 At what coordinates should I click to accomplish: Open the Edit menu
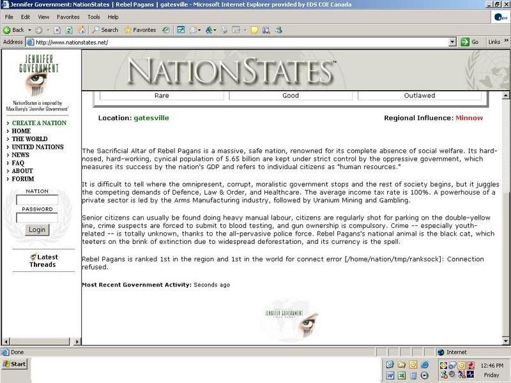[x=26, y=17]
